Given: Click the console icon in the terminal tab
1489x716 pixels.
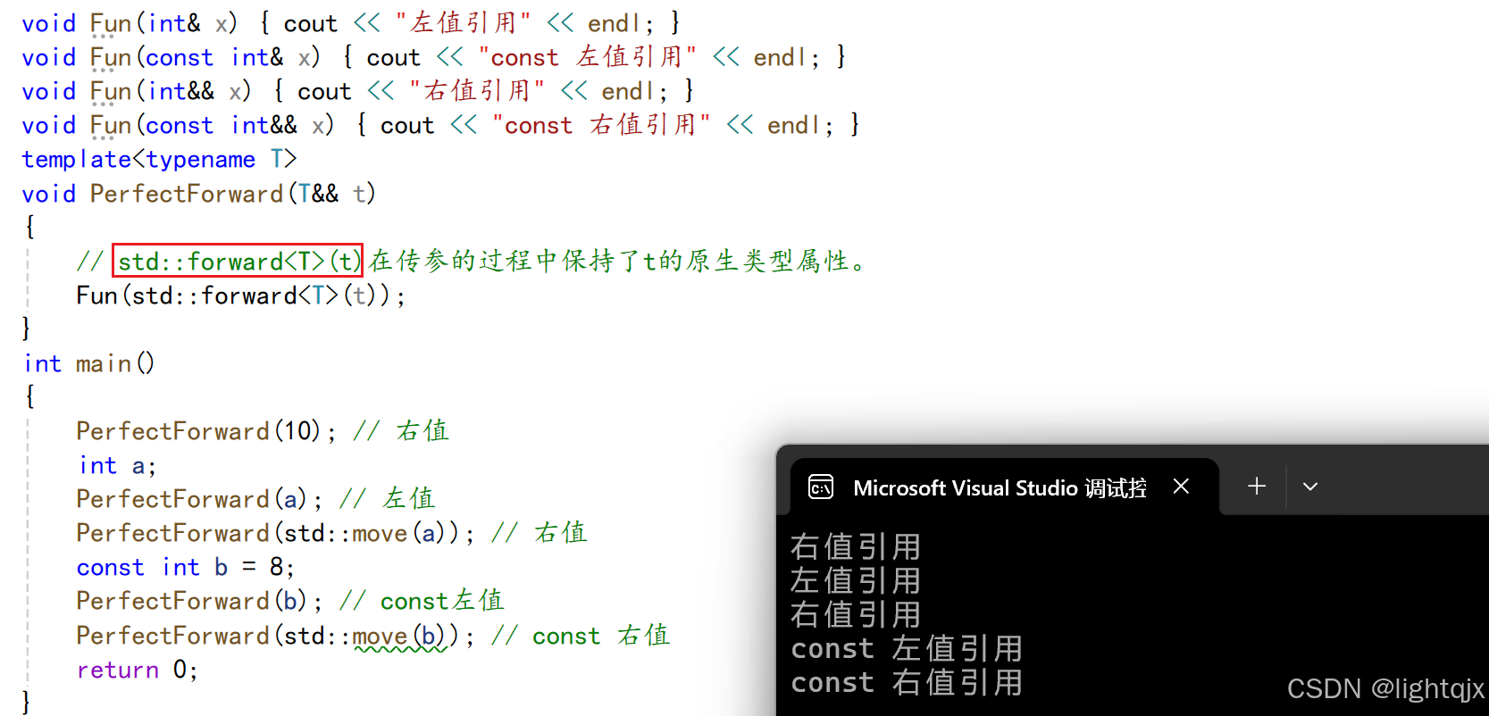Looking at the screenshot, I should coord(820,487).
